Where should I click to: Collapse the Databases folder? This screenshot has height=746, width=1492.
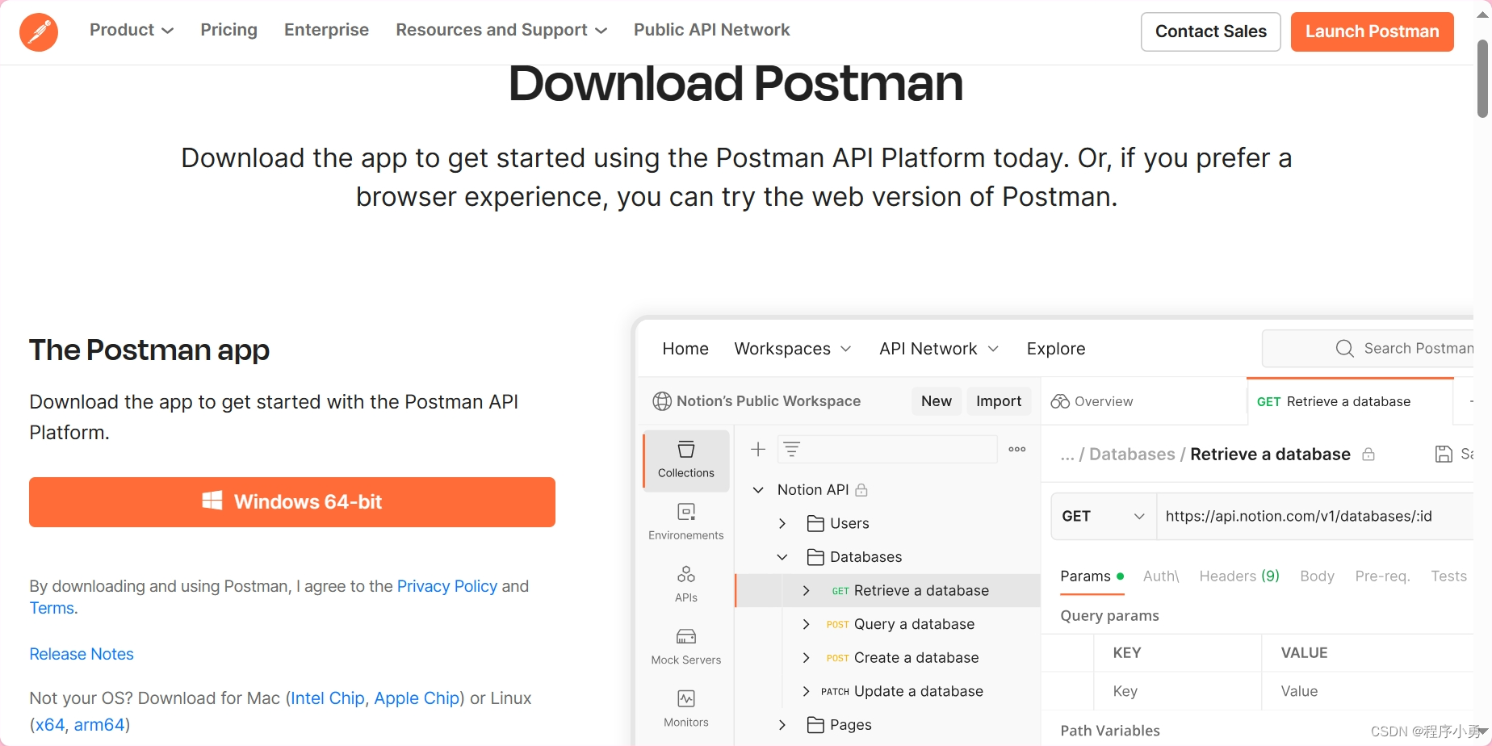(782, 557)
